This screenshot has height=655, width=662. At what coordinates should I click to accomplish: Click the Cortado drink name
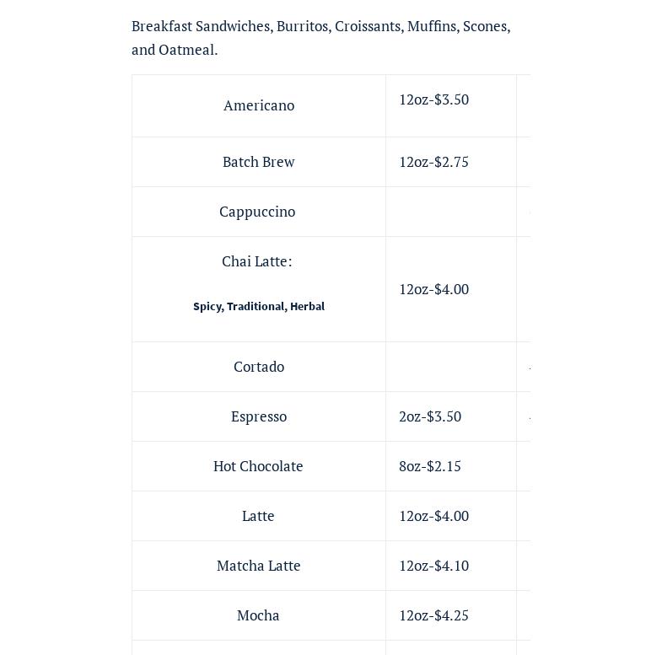259,367
